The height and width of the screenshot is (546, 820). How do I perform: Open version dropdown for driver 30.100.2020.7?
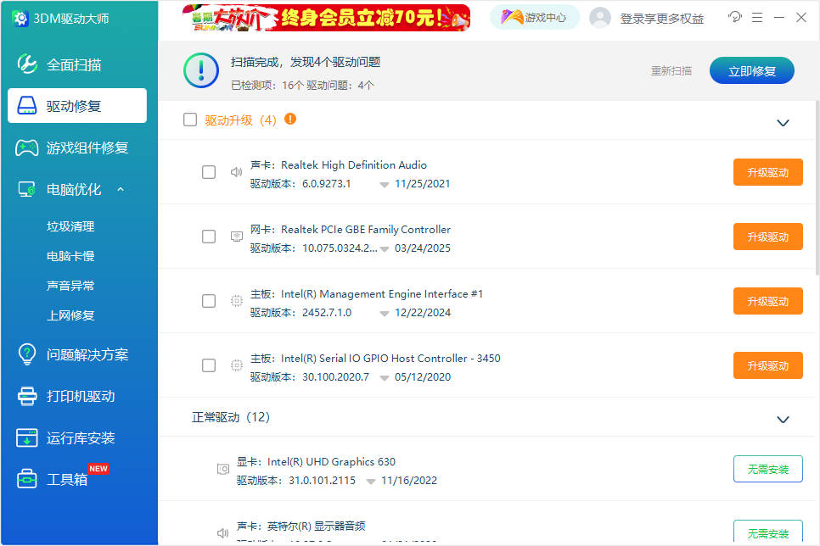coord(385,378)
